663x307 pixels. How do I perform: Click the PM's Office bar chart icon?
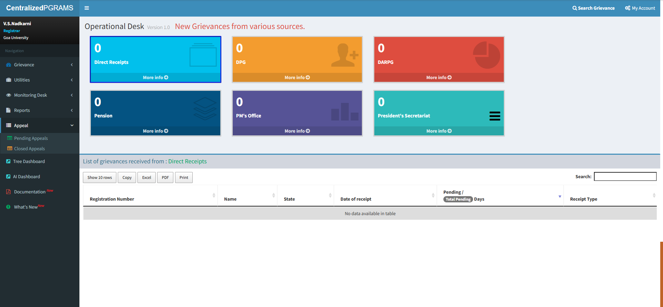click(345, 112)
